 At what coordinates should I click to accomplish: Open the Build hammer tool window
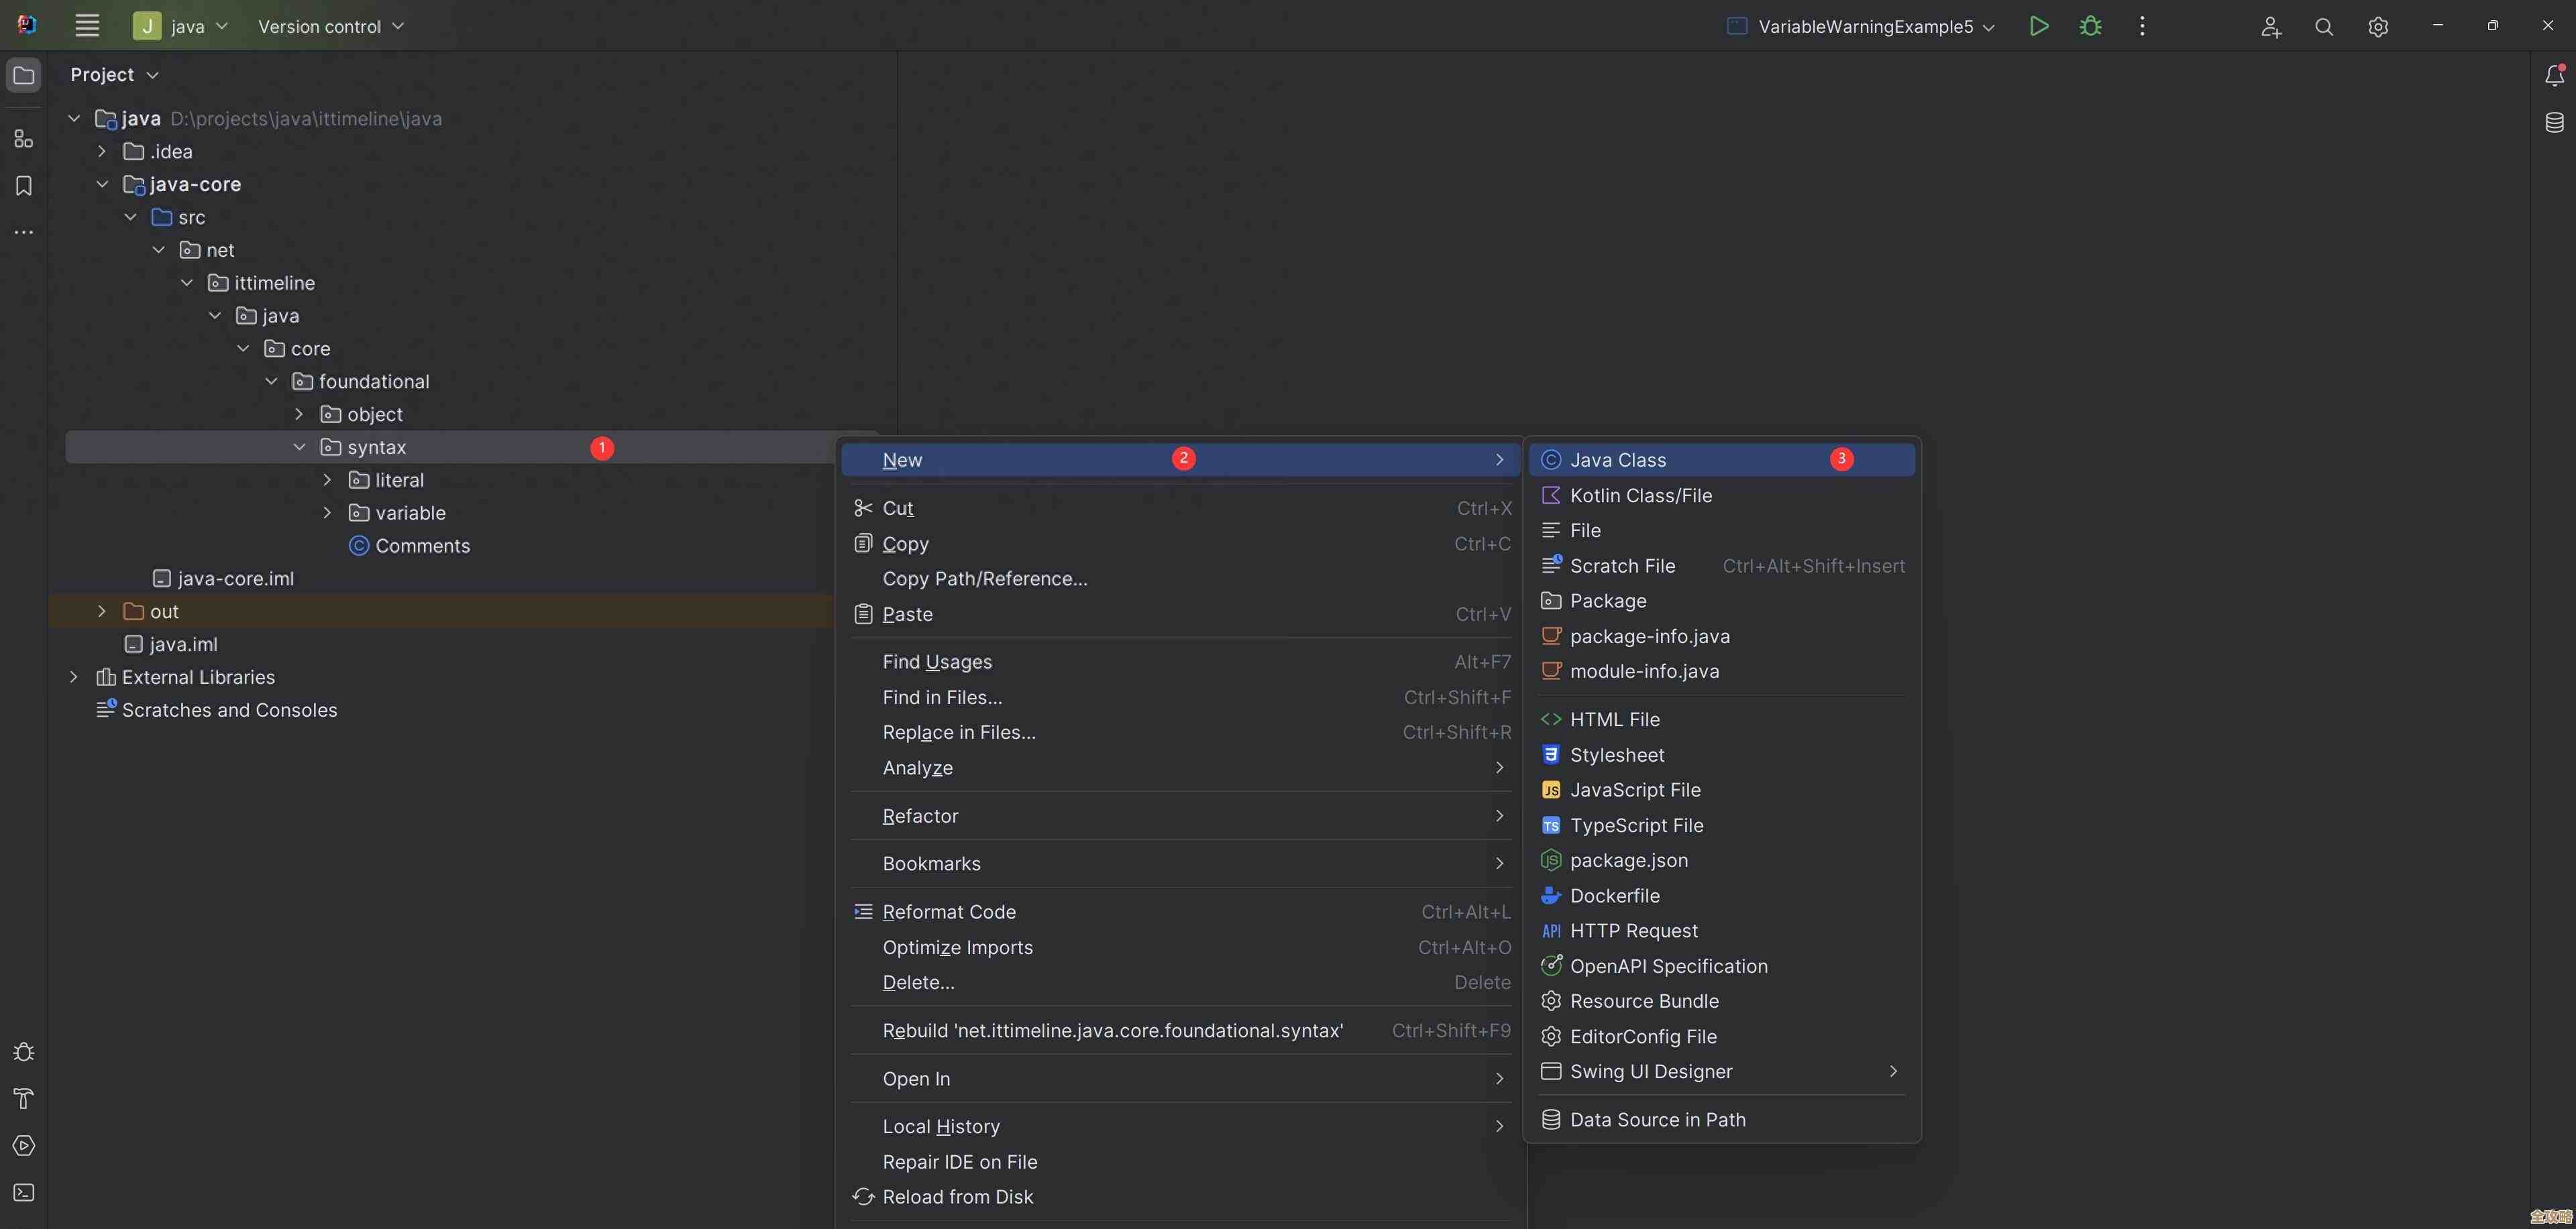tap(24, 1098)
